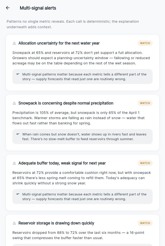Viewport: 165px width, 246px height.
Task: Open Reservoir storage is drawing down quickly heading
Action: point(56,223)
